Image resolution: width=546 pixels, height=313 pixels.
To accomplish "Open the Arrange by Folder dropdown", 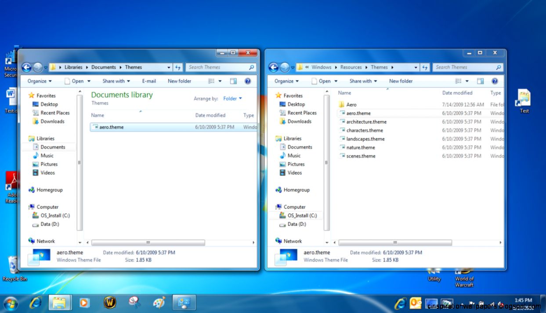I will click(x=233, y=98).
